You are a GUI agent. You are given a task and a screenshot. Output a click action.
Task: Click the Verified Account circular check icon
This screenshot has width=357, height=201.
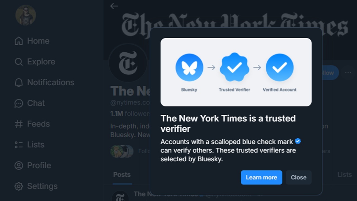279,67
